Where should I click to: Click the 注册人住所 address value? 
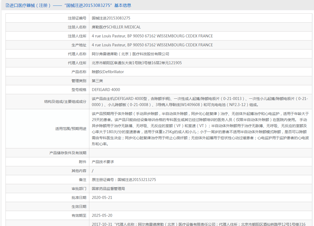(152, 36)
